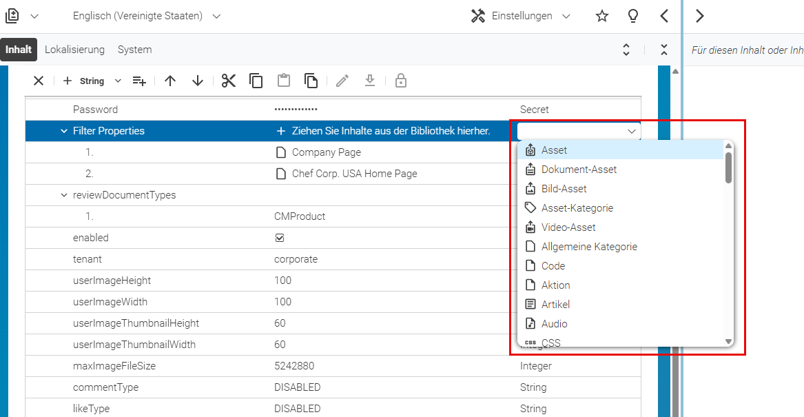The height and width of the screenshot is (417, 804).
Task: Click the Secret type label in Password row
Action: point(535,110)
